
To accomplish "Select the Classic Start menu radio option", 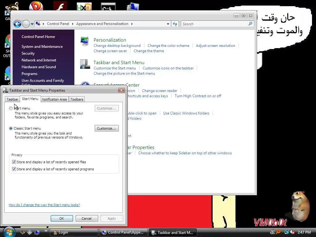I will pyautogui.click(x=11, y=128).
